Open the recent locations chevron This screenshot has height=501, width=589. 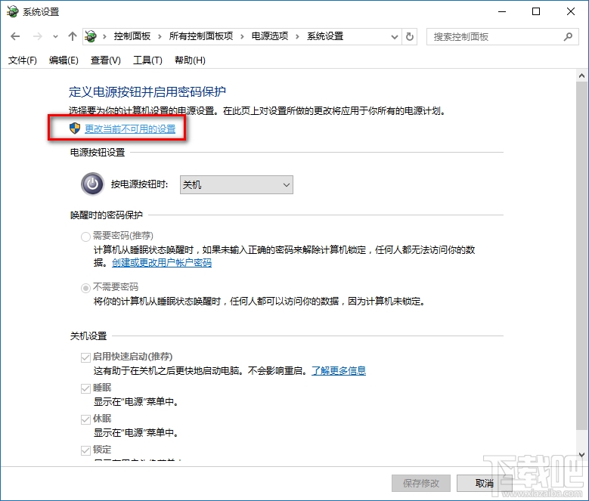pos(56,37)
